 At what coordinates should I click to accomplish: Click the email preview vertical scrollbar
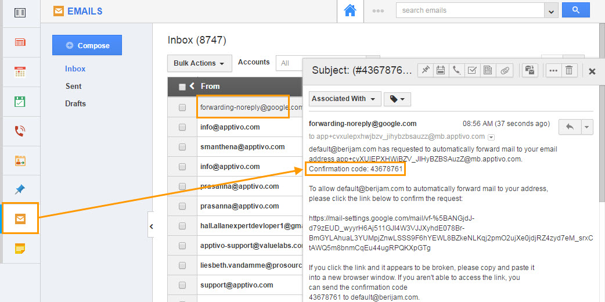(x=602, y=143)
